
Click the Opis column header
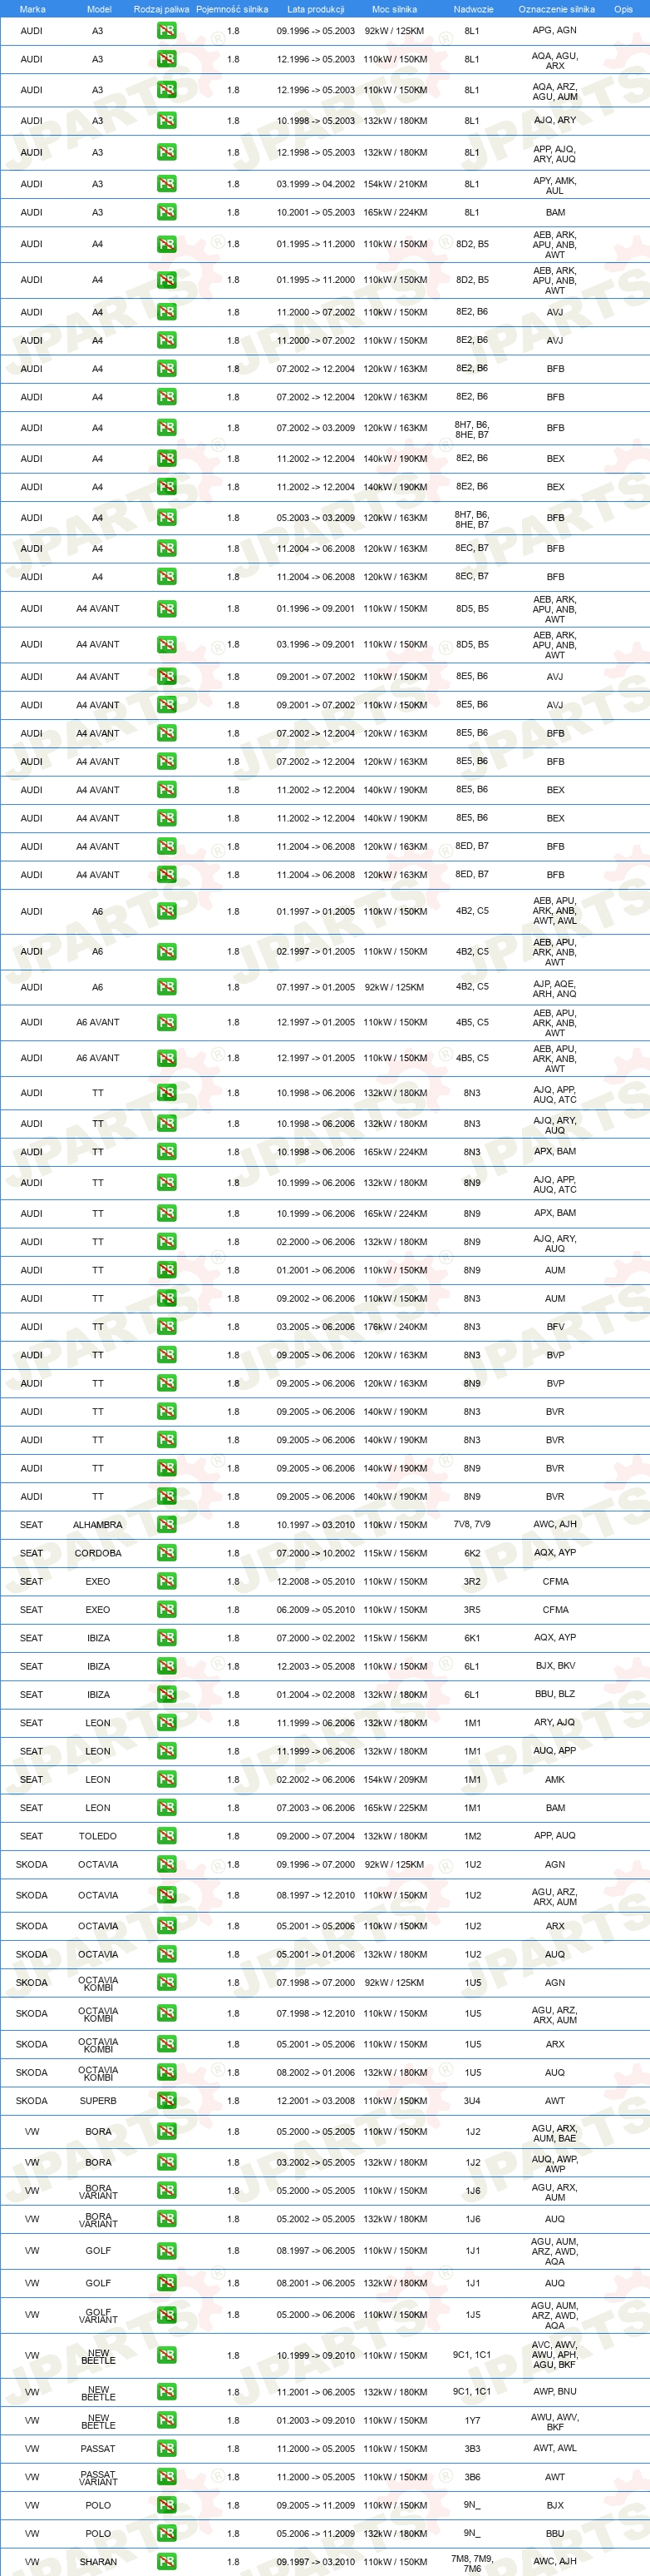click(x=623, y=9)
